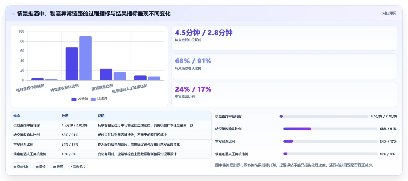The height and width of the screenshot is (181, 408).
Task: Click 重复联系比例 in the table's first column
Action: [x=23, y=145]
